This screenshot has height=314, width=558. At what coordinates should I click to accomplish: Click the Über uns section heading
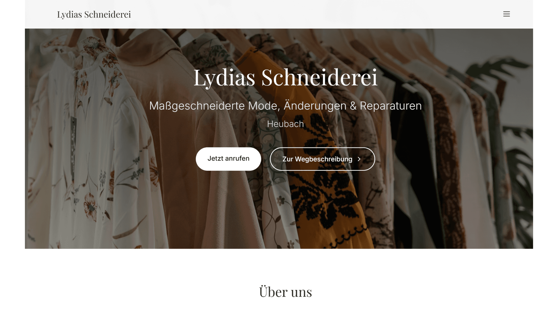(285, 292)
